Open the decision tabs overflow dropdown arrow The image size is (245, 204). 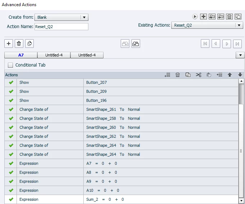coord(240,55)
